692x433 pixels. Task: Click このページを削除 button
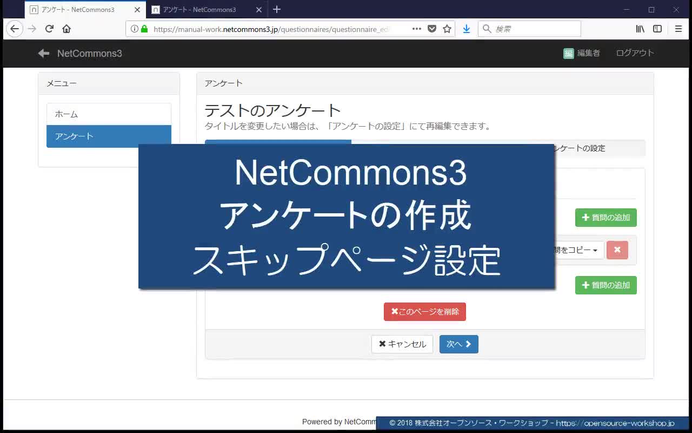(425, 312)
